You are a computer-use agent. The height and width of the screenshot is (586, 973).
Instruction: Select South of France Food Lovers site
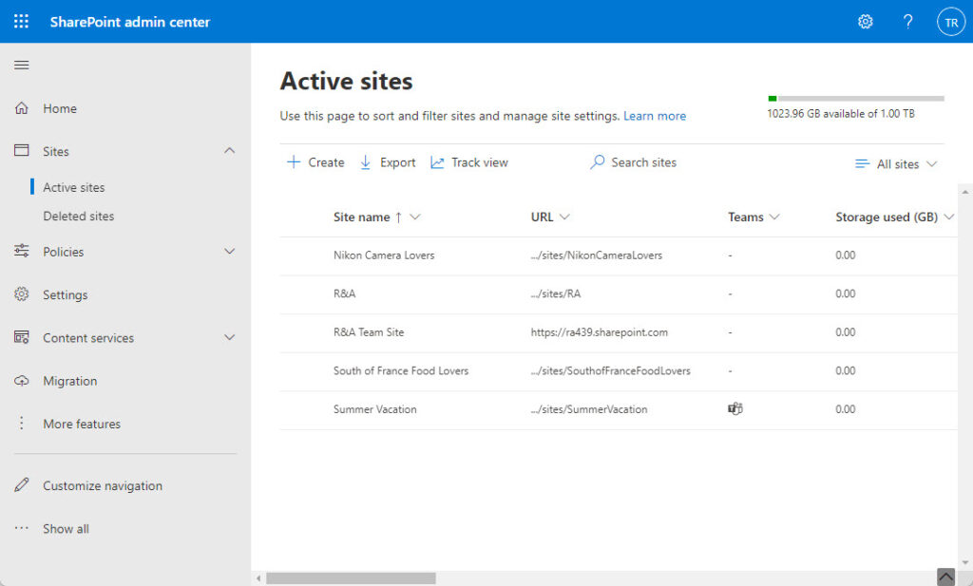(x=401, y=370)
